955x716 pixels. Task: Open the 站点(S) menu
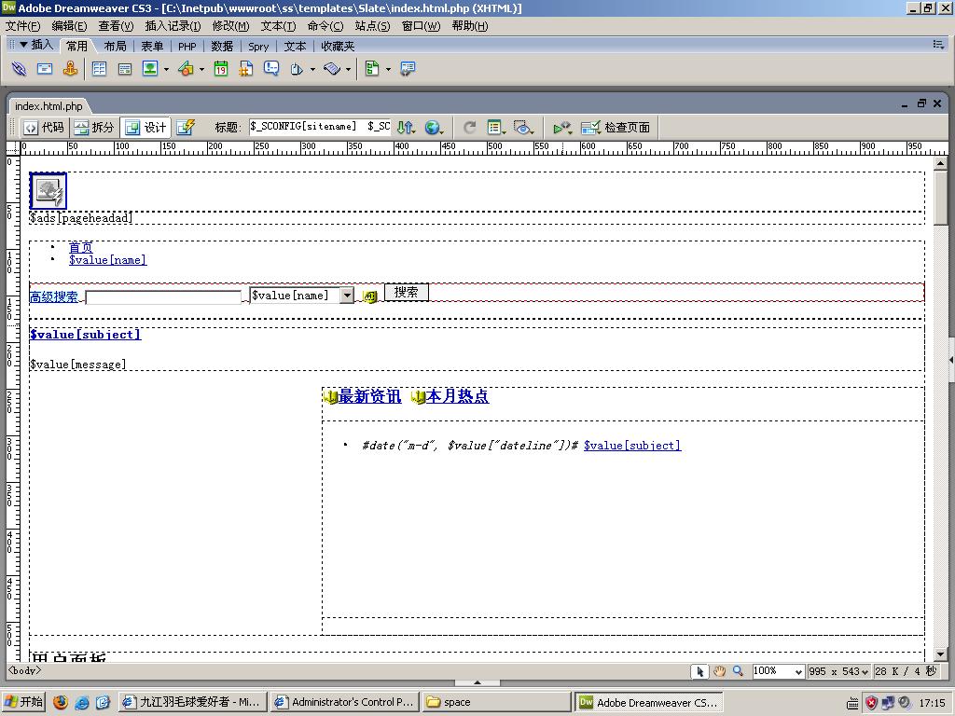coord(372,25)
